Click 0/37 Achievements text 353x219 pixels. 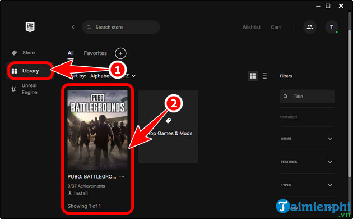86,186
